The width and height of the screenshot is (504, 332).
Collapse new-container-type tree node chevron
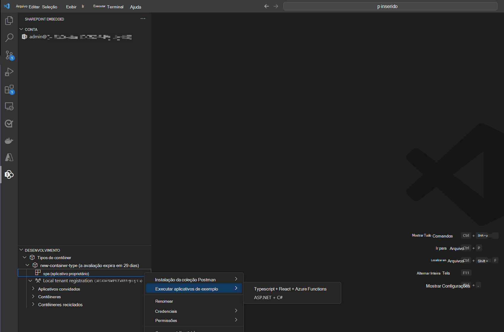(x=28, y=265)
